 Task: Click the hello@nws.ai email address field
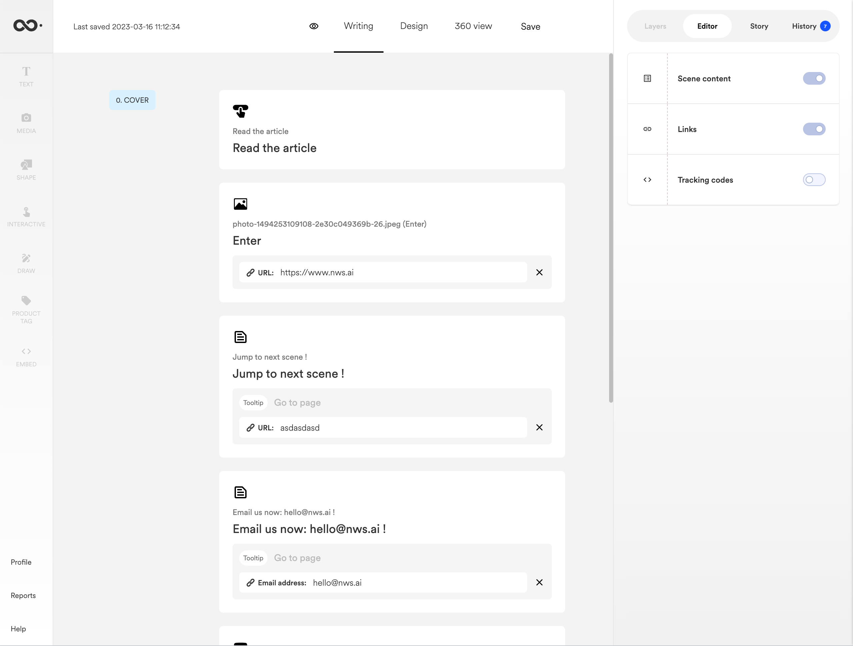(x=383, y=582)
